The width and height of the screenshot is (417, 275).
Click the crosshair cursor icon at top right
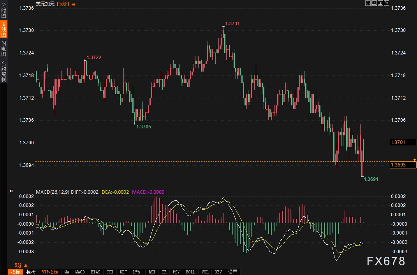point(368,3)
